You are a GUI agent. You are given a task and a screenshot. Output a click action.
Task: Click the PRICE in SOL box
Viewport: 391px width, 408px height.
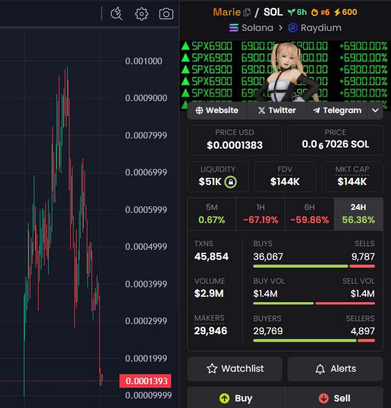click(335, 140)
